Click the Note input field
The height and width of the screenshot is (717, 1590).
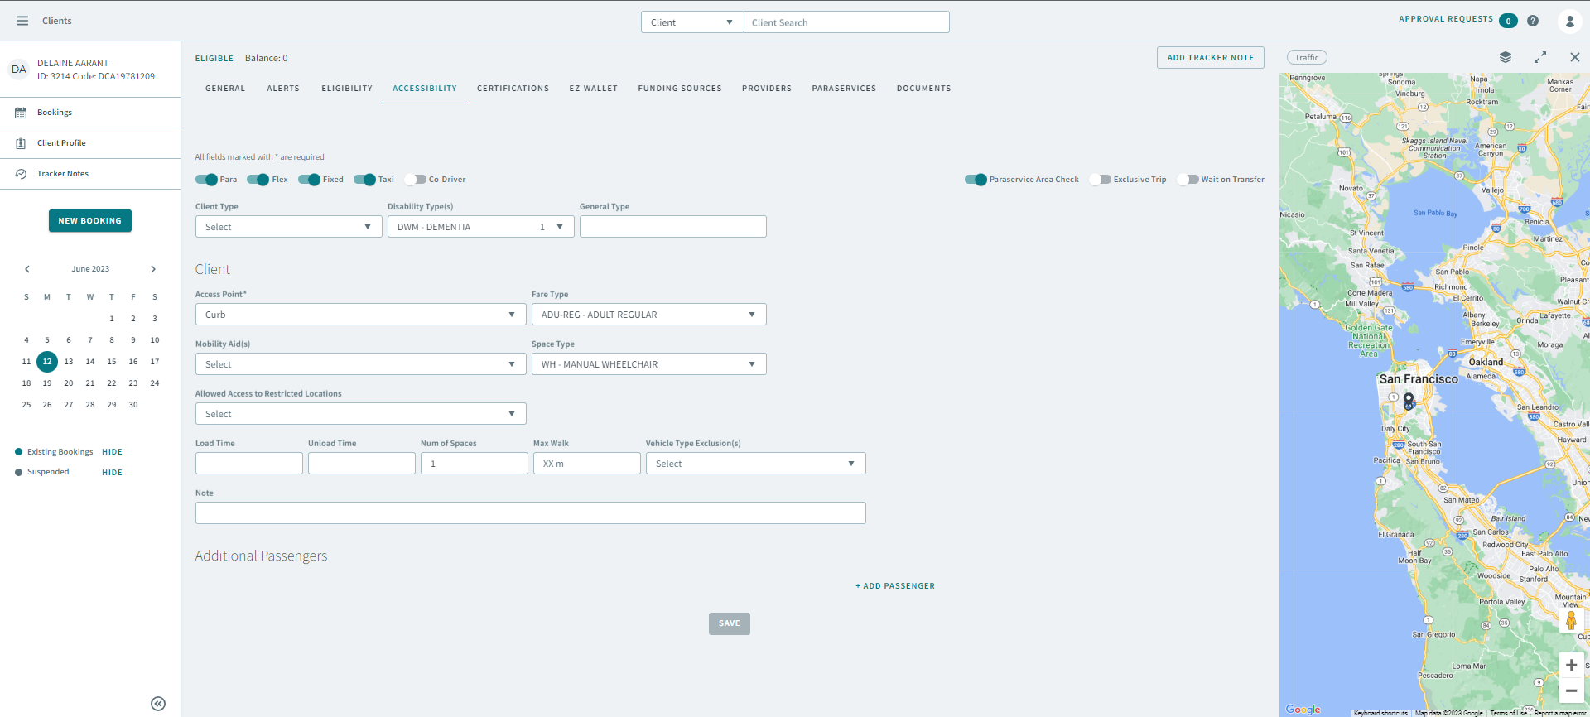pos(531,513)
